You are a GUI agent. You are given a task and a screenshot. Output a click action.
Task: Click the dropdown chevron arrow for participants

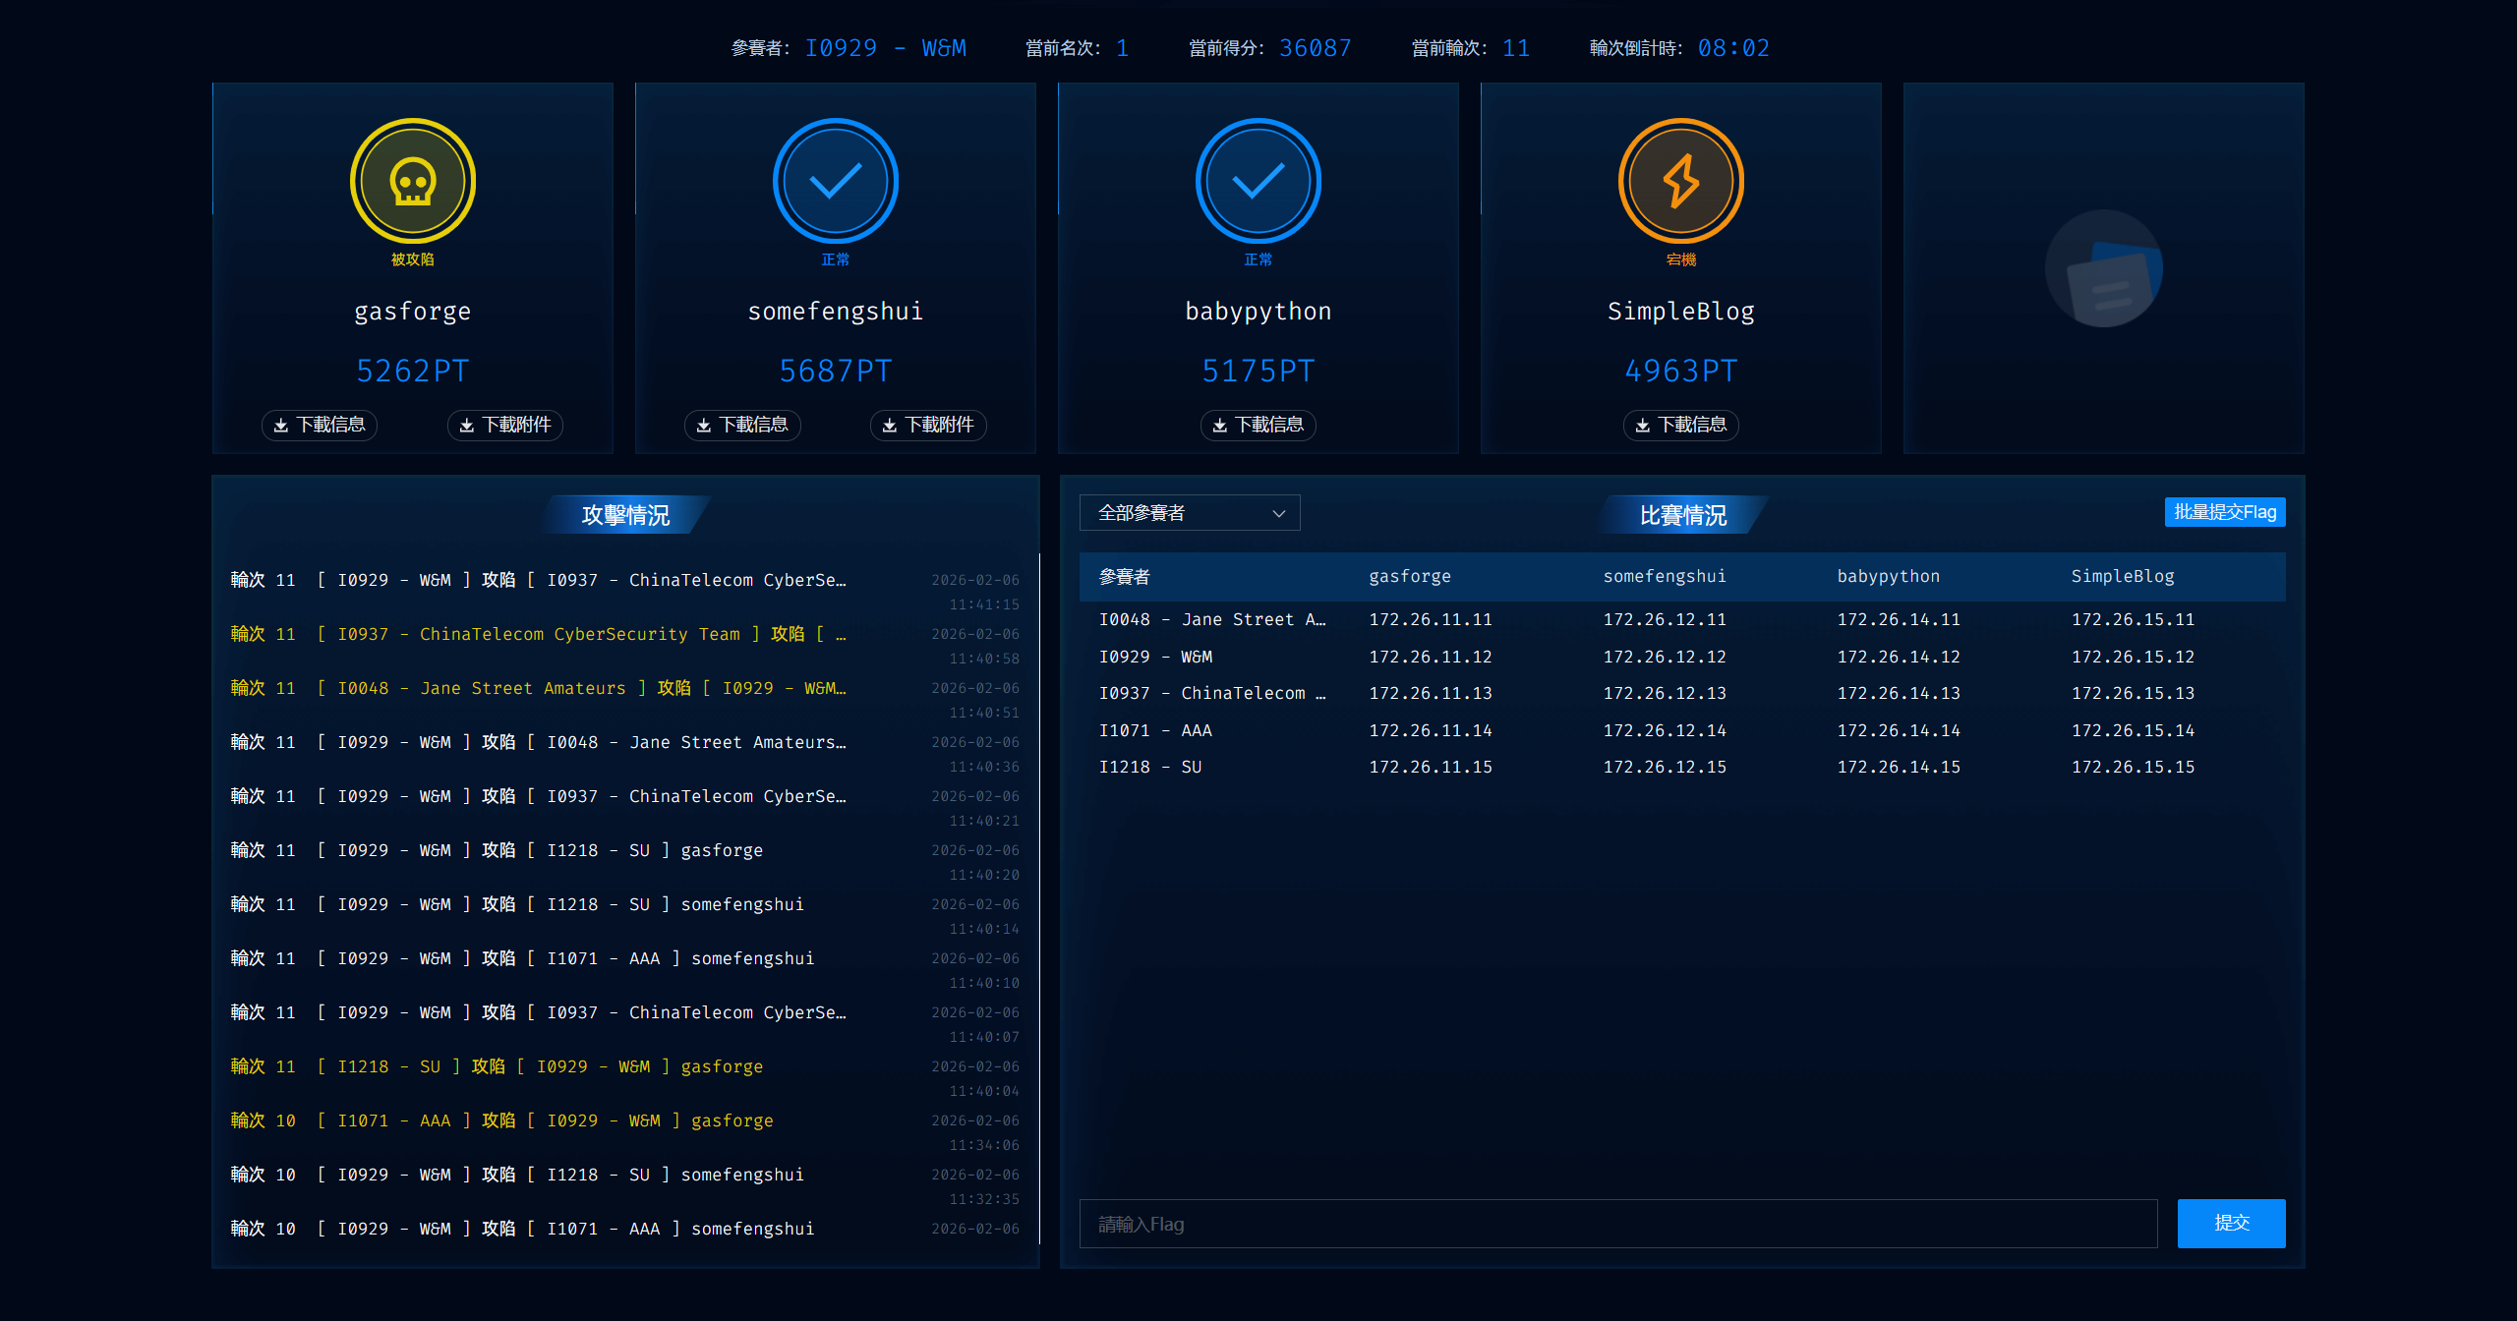pyautogui.click(x=1278, y=513)
